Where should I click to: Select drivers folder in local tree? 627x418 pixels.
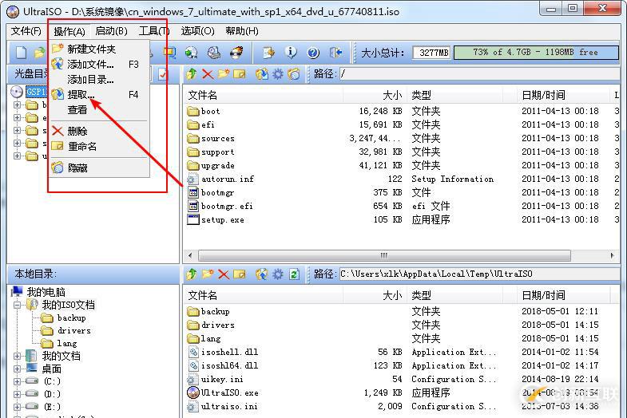pos(66,330)
